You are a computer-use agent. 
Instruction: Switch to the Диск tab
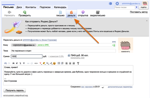click(x=19, y=7)
